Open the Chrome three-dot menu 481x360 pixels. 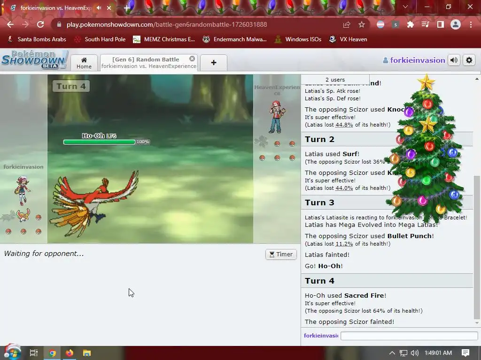point(471,24)
